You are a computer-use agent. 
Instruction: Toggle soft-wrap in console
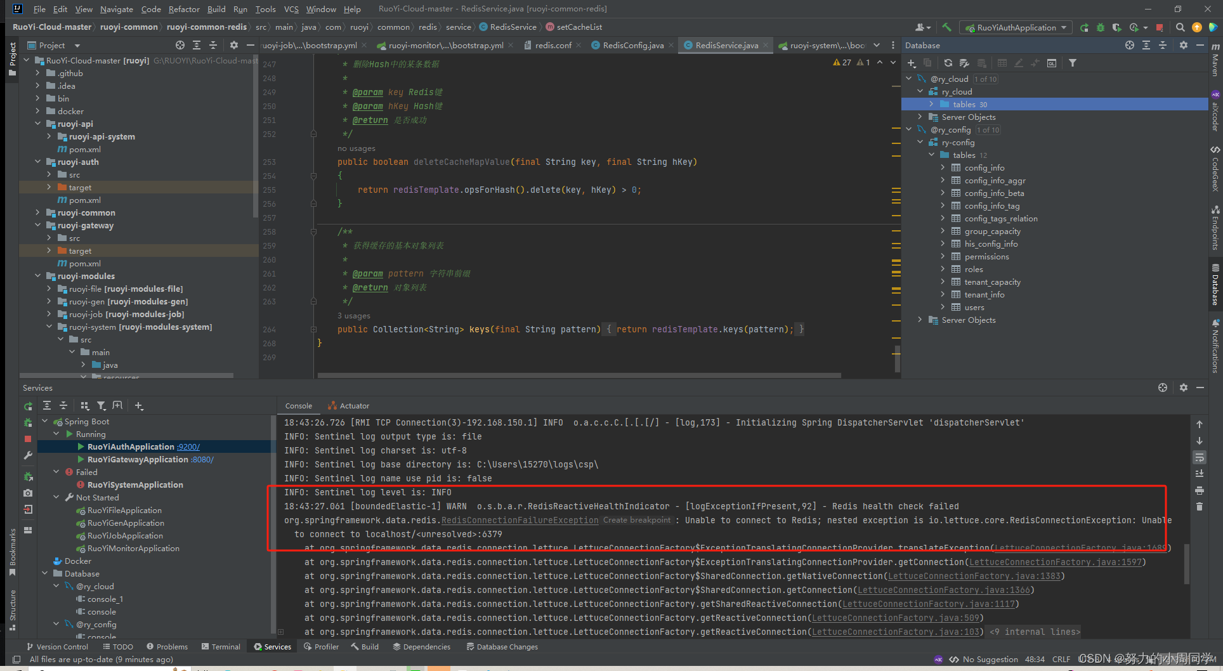click(1200, 457)
